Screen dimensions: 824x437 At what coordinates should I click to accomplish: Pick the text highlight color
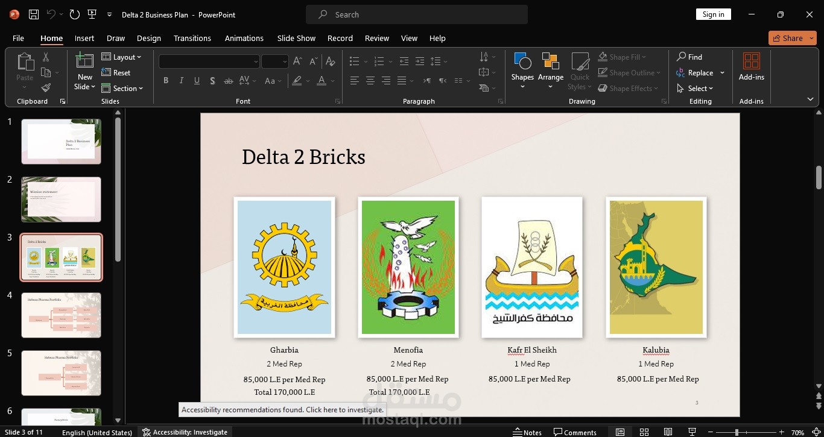[x=296, y=81]
